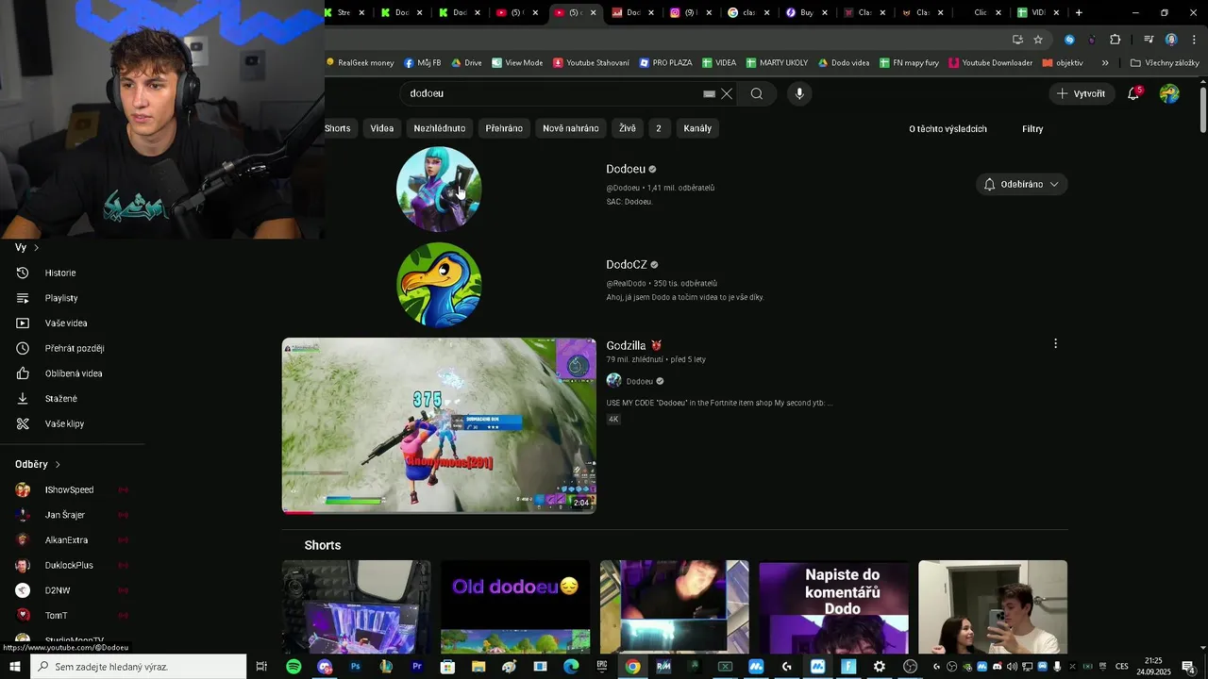Open Chrome profile avatar in toolbar
Screen dimensions: 1208x679
pos(1171,40)
